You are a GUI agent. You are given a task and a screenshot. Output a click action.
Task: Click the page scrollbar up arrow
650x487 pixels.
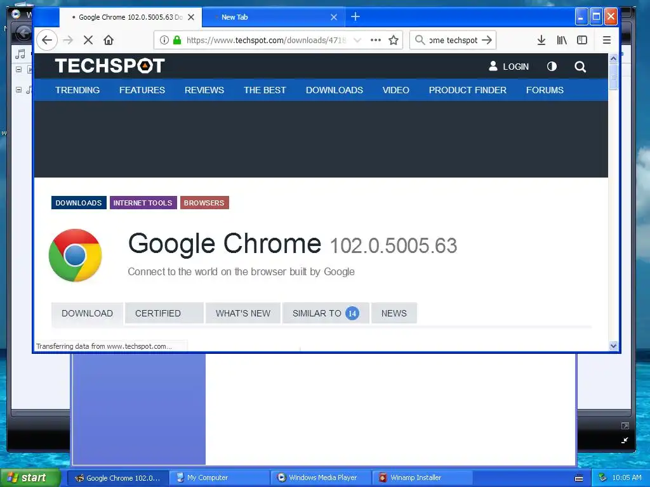point(614,59)
